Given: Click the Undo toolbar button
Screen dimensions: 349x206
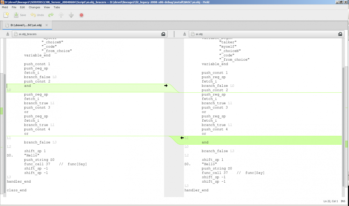Looking at the screenshot, I should point(37,15).
